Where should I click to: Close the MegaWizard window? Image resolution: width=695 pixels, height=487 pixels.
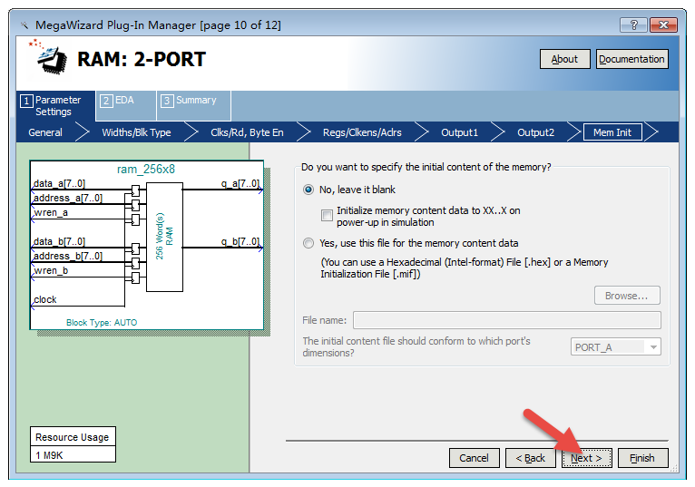[x=663, y=24]
